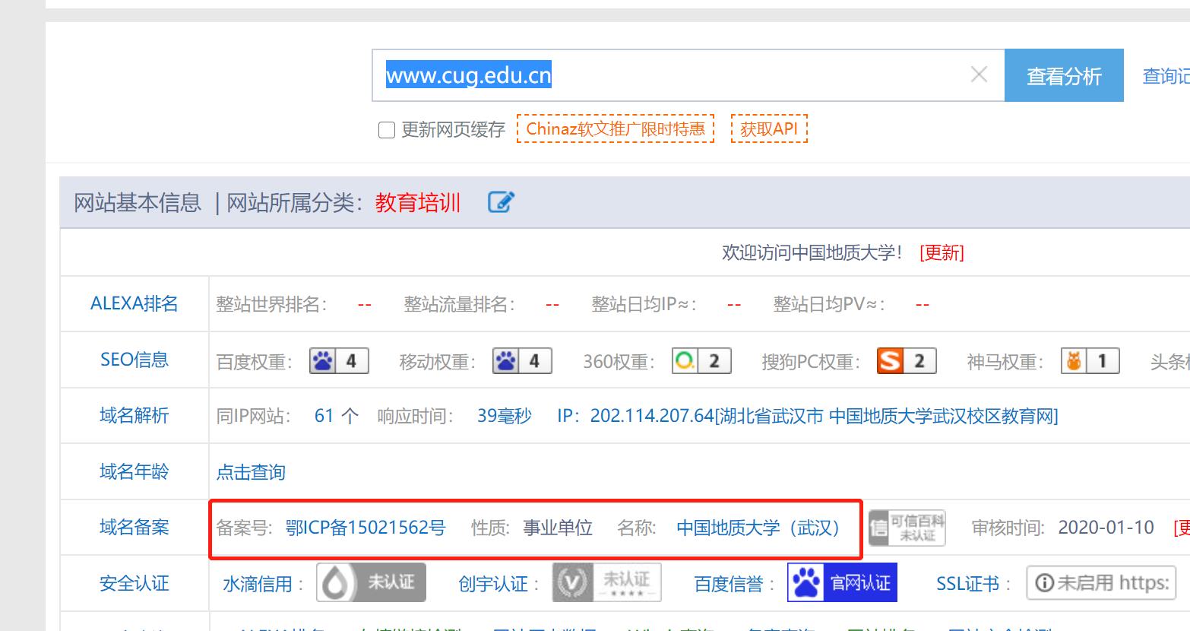Open the 61 个 same-IP sites link
1190x631 pixels.
[x=336, y=416]
